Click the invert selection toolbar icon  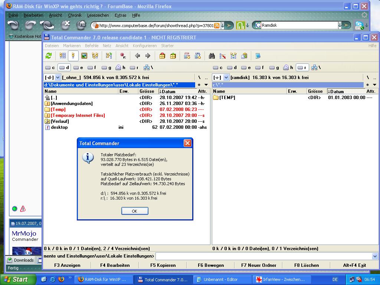click(109, 56)
